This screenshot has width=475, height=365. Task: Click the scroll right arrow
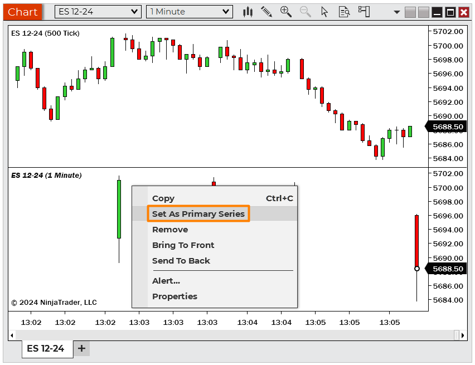pyautogui.click(x=463, y=335)
